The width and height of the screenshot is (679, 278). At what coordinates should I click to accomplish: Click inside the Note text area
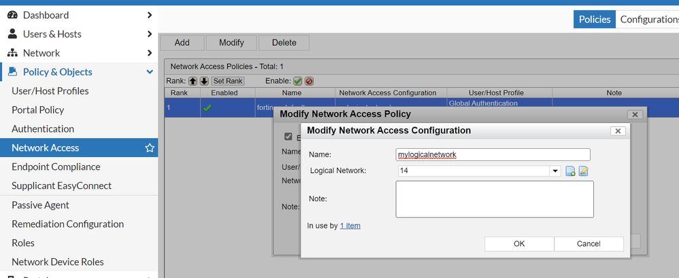click(495, 199)
